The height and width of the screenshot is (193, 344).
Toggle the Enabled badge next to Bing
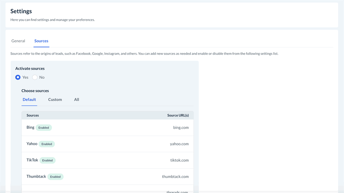pos(44,128)
